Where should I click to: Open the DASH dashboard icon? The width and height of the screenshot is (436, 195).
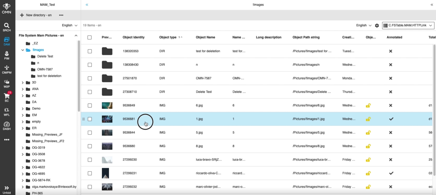[x=7, y=126]
